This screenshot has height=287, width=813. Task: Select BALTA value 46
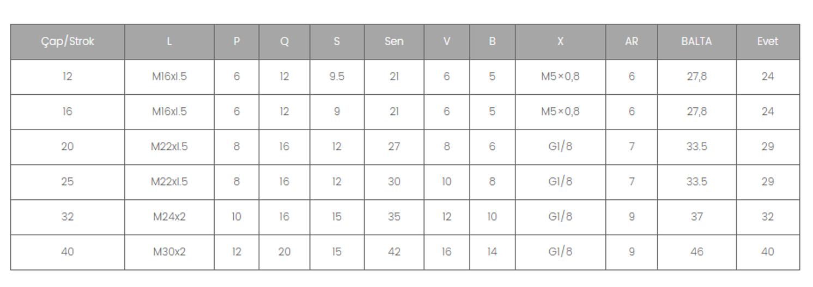click(x=696, y=252)
